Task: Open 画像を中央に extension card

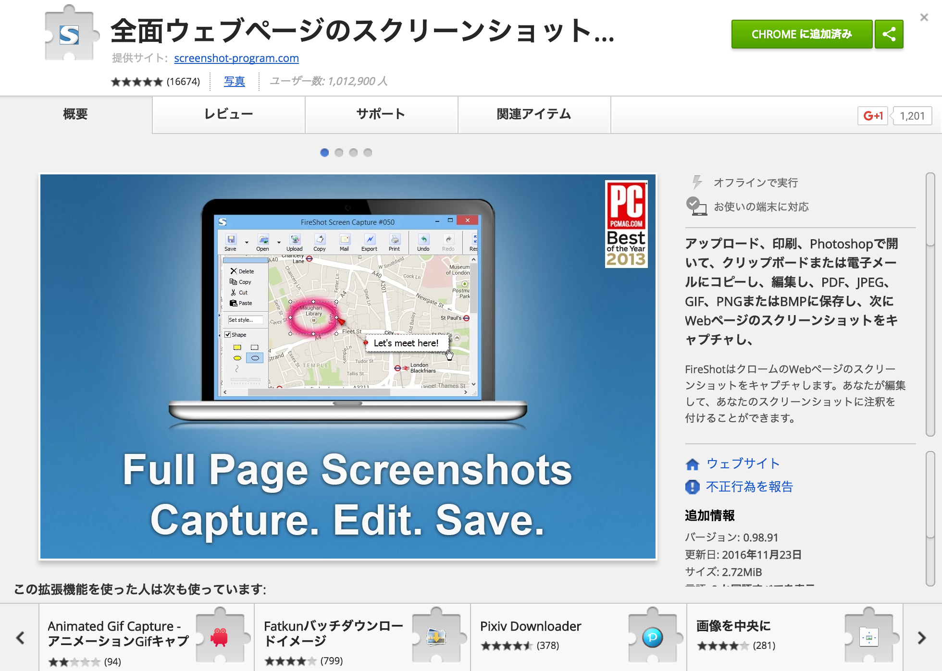Action: click(795, 638)
